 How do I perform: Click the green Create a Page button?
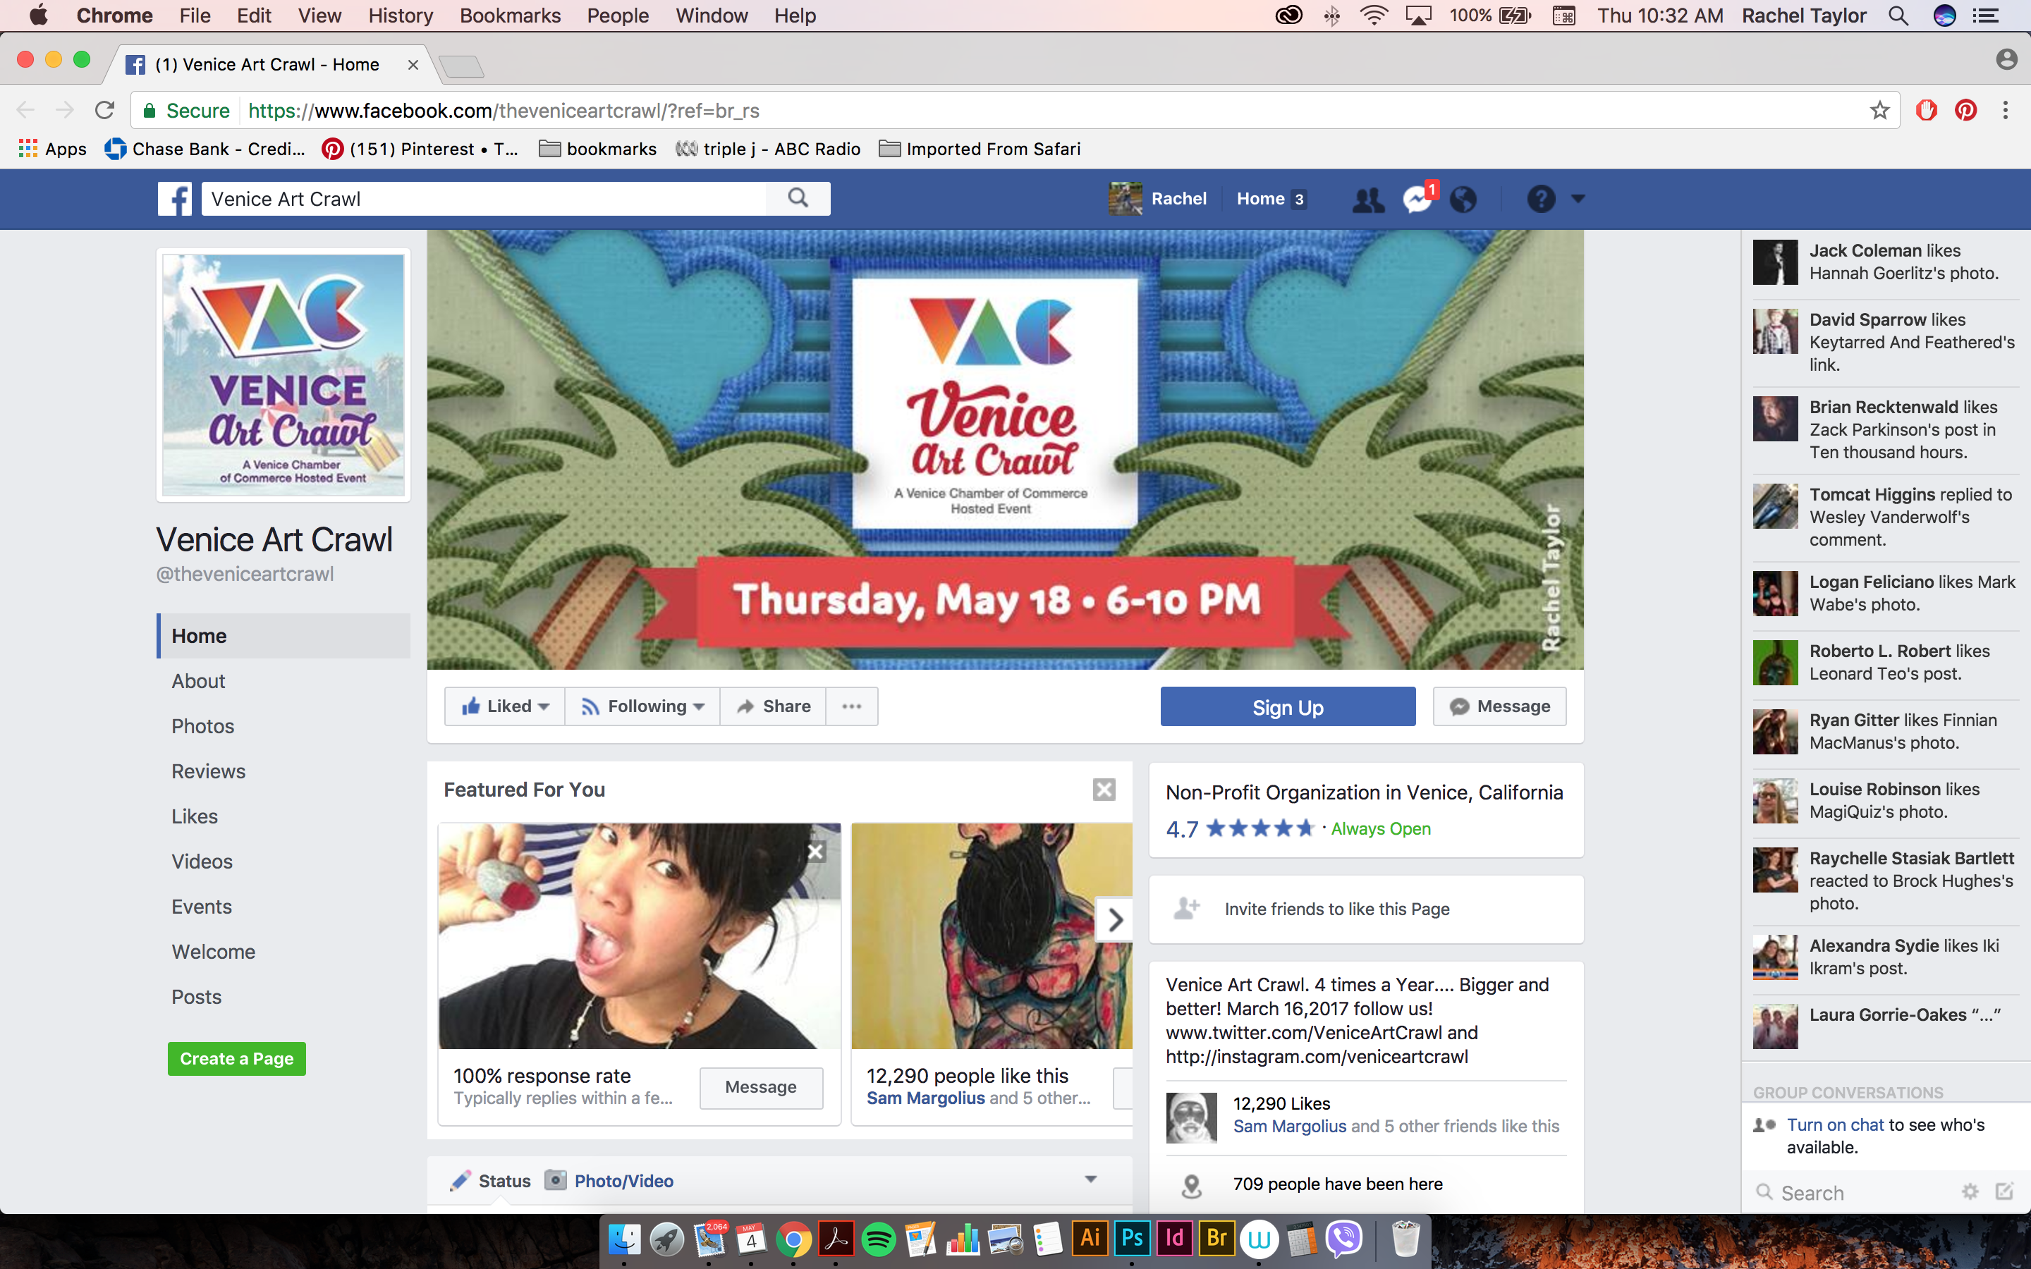(237, 1058)
